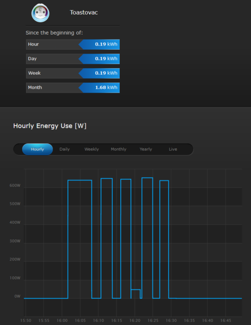This screenshot has height=325, width=251.
Task: Switch to the Hourly tab
Action: (x=37, y=149)
